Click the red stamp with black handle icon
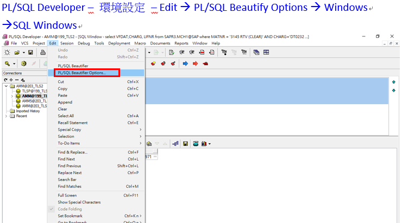Screen dimensions: 402x223 173,63
